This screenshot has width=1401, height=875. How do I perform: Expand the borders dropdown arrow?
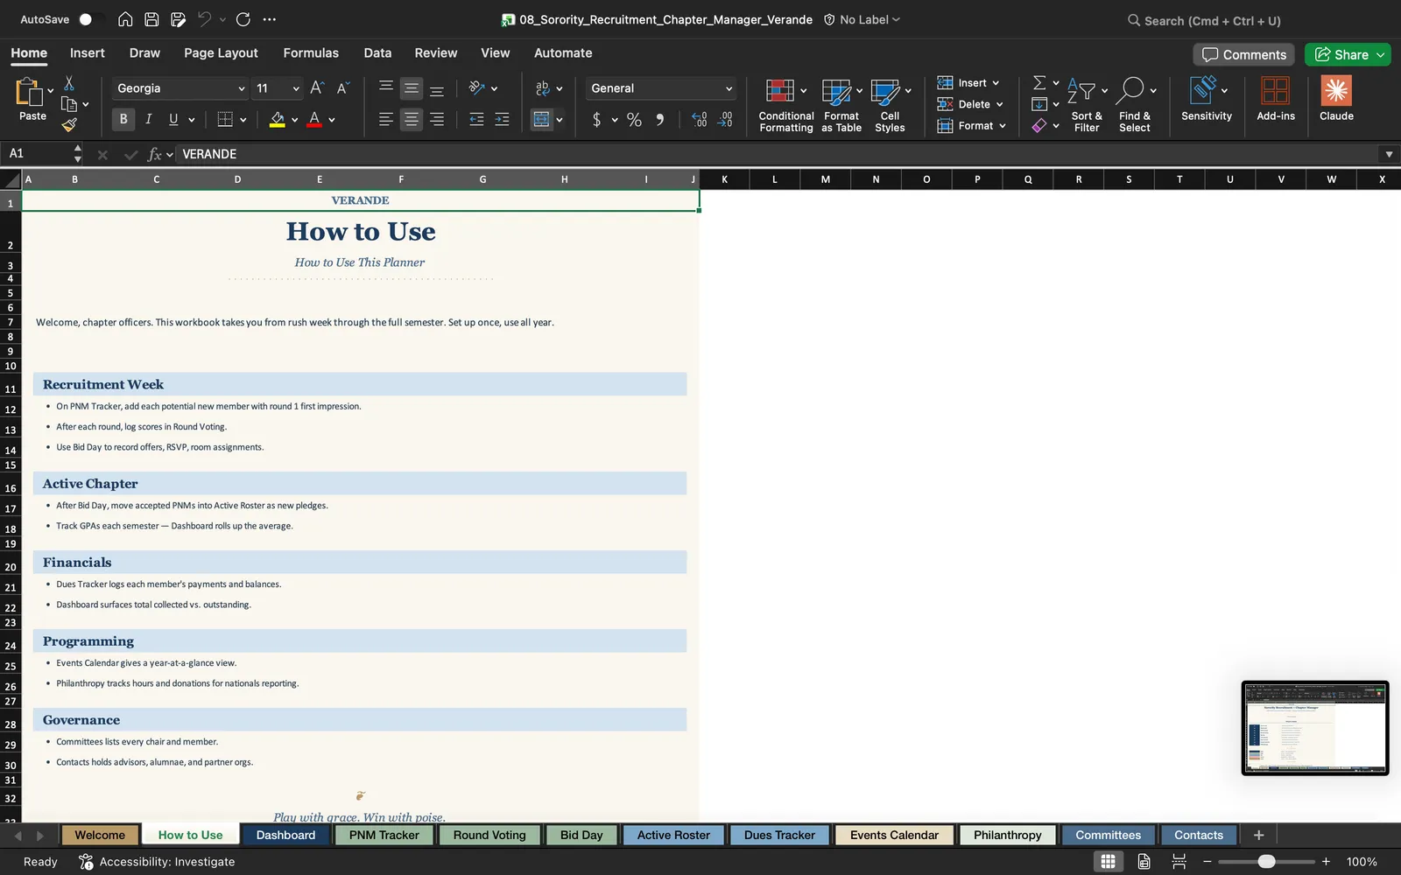coord(243,120)
